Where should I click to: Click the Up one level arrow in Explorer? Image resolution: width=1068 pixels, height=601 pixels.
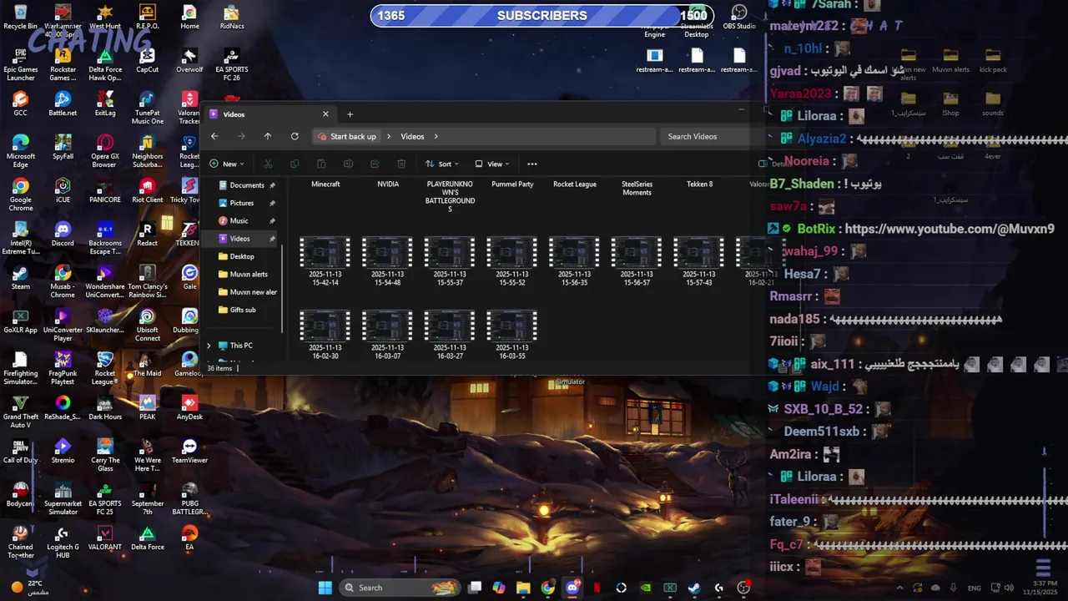268,136
